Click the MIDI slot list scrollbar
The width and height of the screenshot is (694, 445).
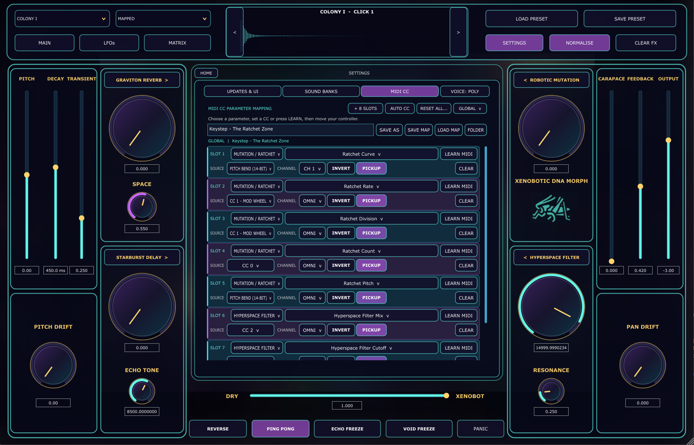coord(486,235)
